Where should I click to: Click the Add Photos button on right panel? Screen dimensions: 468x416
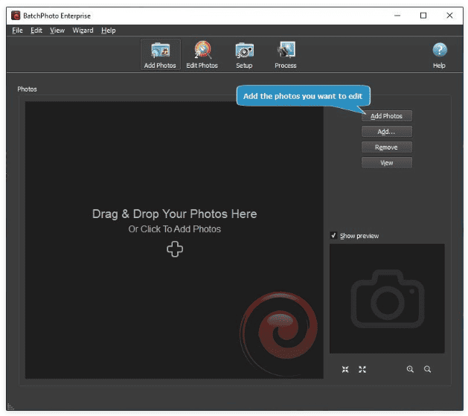387,116
